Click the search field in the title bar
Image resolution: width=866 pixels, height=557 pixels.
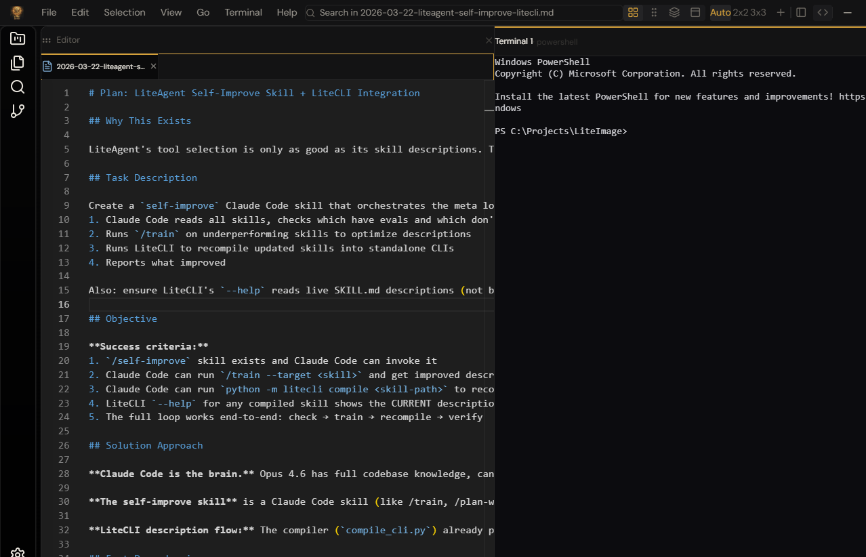[463, 12]
